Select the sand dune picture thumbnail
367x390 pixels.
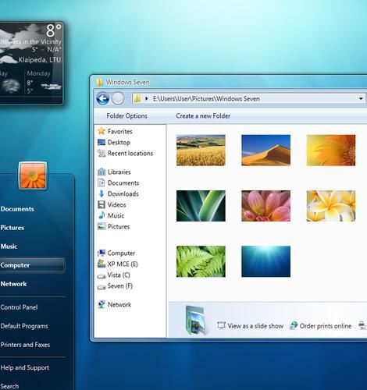[x=265, y=151]
